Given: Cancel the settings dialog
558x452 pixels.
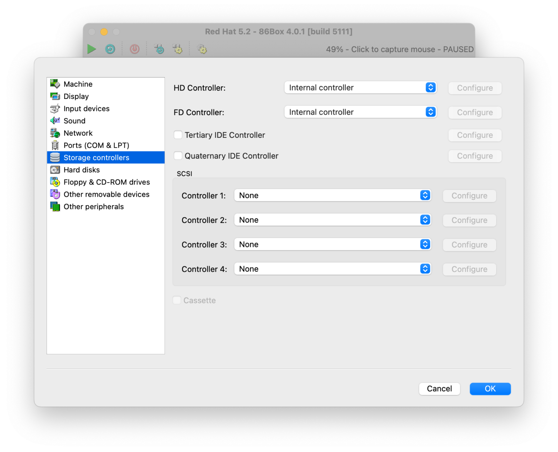Looking at the screenshot, I should pyautogui.click(x=439, y=389).
